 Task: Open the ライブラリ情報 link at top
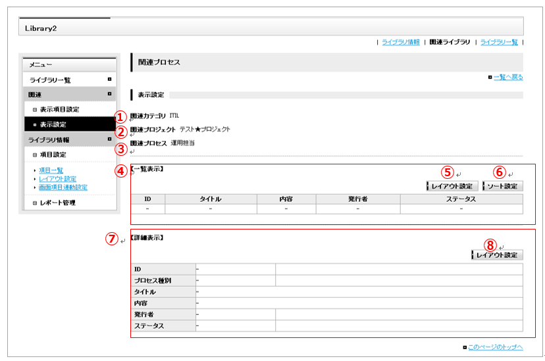(400, 42)
